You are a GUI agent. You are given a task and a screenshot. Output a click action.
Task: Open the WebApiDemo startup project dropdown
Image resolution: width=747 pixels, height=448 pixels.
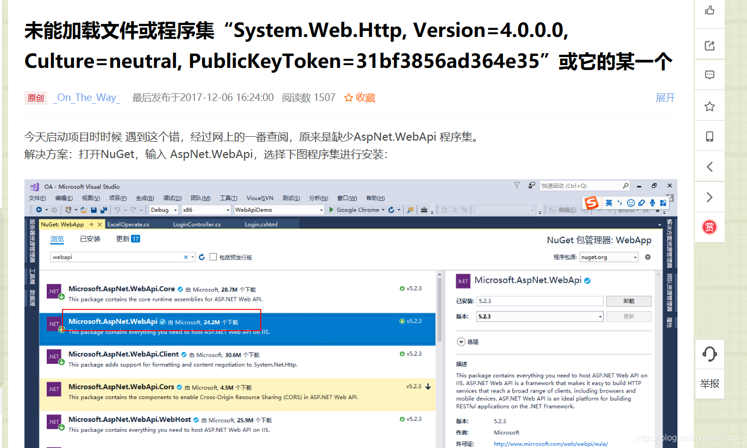click(x=279, y=210)
